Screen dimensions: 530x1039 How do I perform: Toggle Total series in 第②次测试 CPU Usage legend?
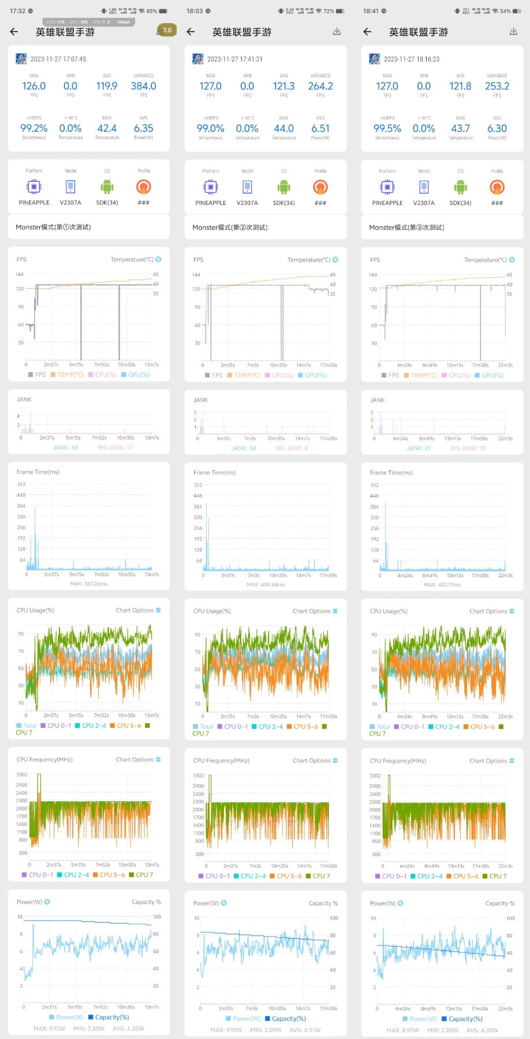(203, 727)
